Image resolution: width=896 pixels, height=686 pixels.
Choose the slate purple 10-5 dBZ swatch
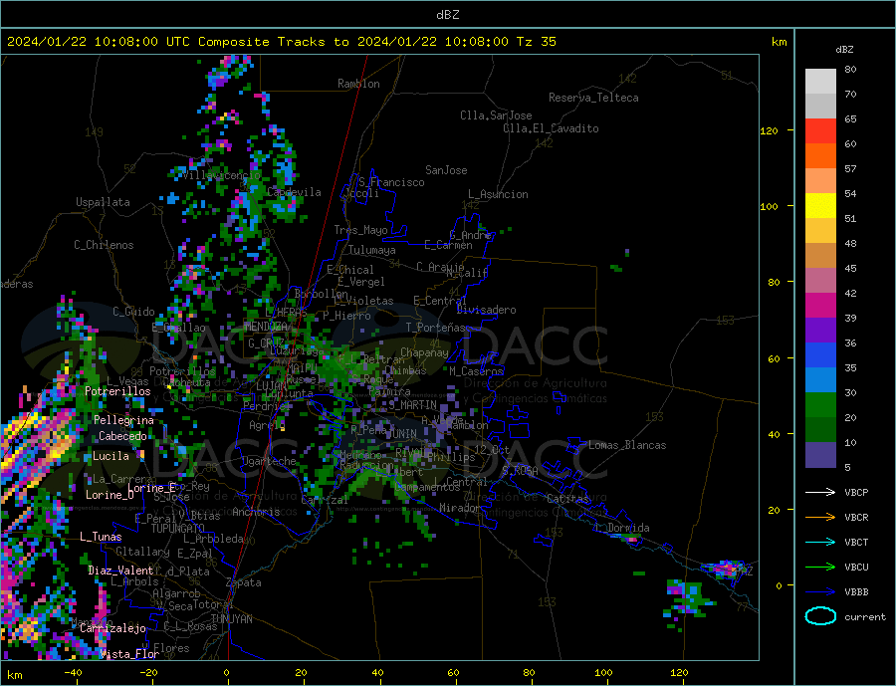tap(820, 455)
